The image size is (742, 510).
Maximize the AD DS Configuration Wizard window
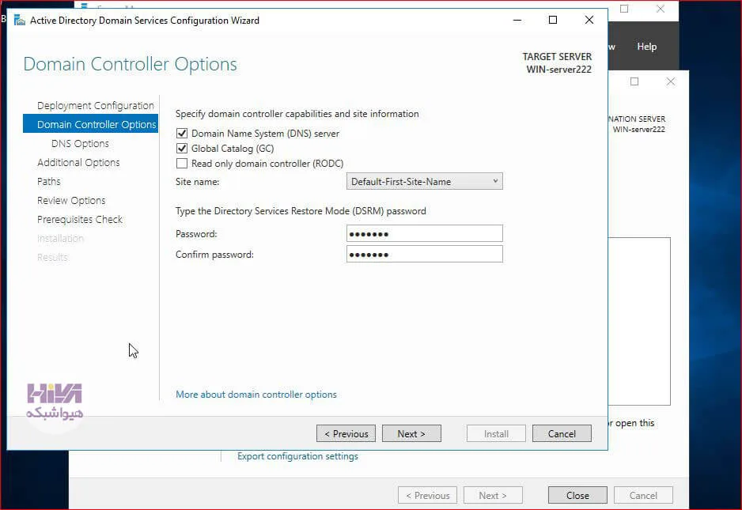(x=553, y=20)
